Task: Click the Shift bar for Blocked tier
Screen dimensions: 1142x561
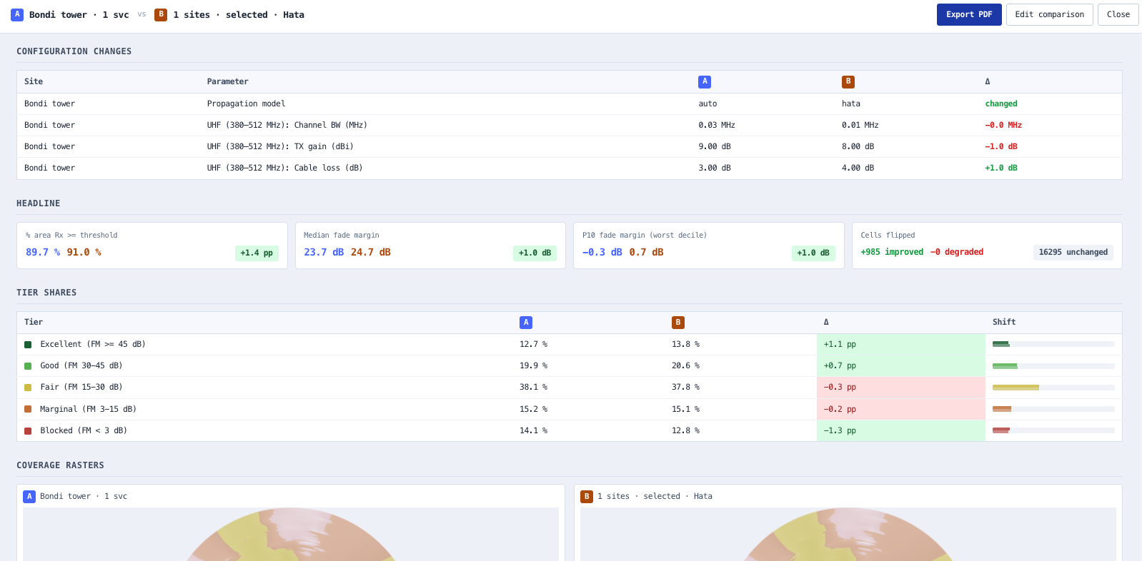Action: [x=1053, y=430]
